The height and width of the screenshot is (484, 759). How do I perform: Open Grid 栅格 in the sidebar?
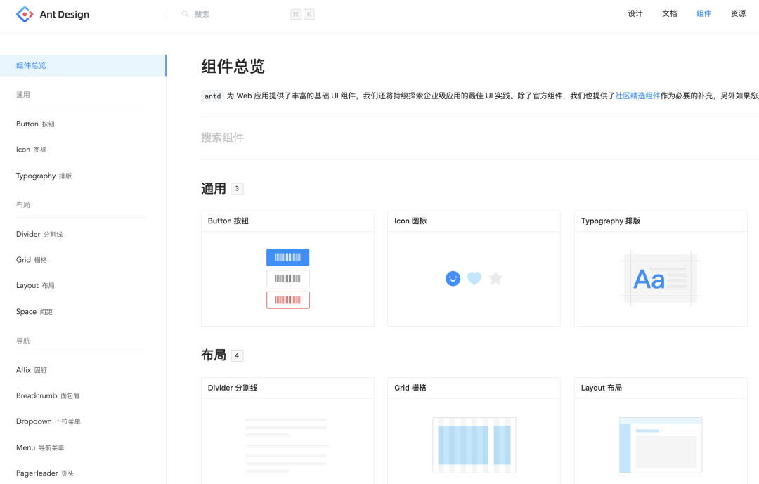(32, 260)
